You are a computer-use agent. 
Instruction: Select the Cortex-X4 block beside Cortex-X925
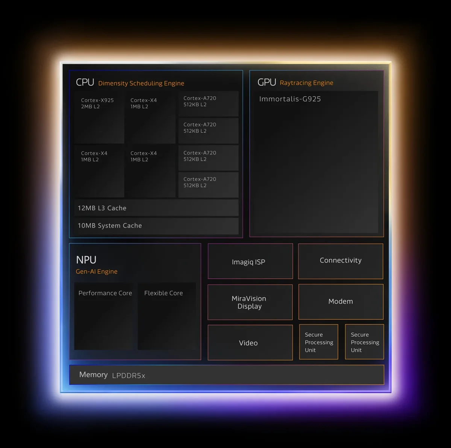(x=150, y=117)
